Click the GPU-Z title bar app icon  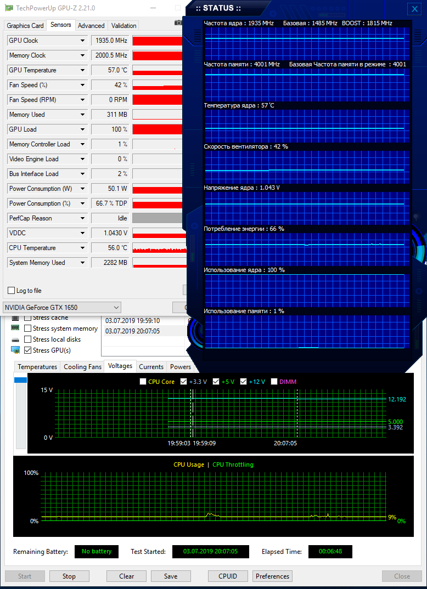pos(9,8)
